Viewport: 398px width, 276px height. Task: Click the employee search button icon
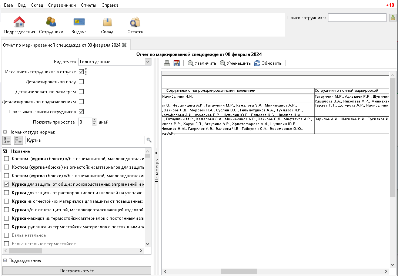pos(393,18)
